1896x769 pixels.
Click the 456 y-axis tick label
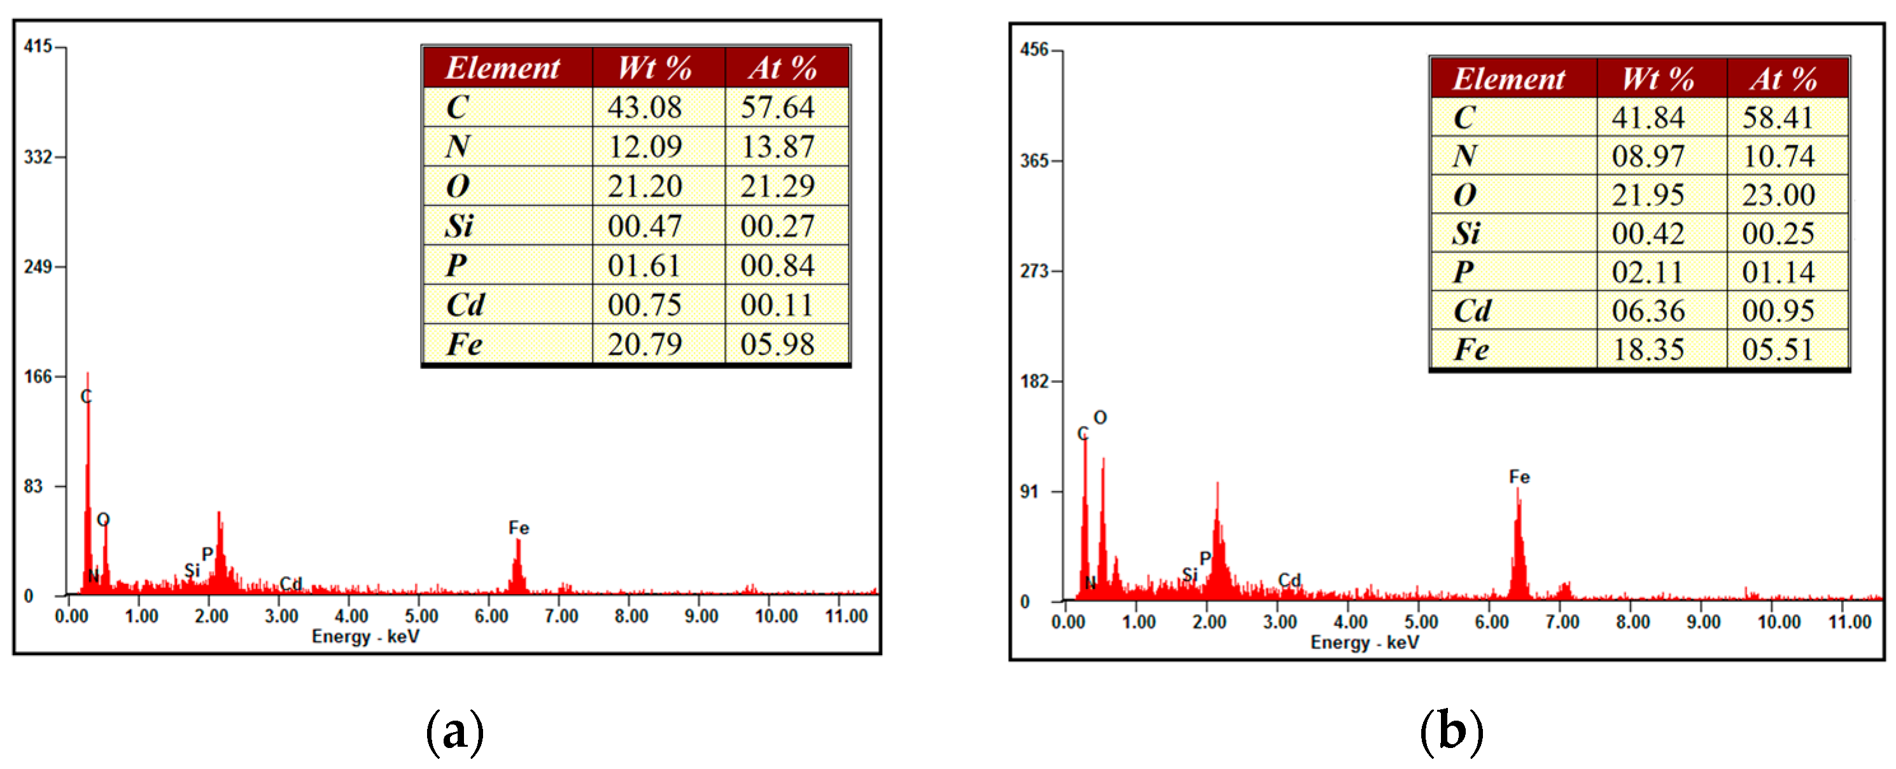point(1034,50)
